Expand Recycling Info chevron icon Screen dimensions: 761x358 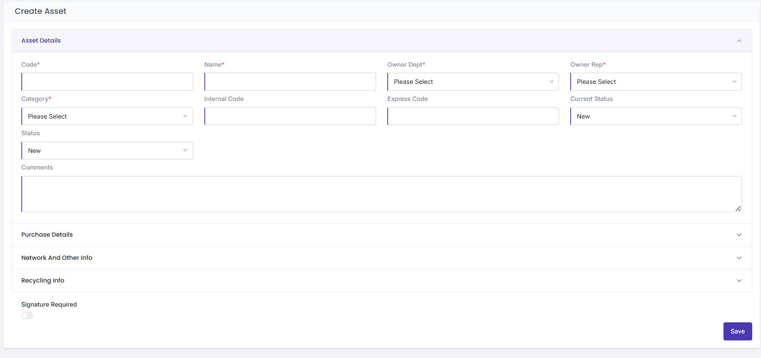point(739,281)
